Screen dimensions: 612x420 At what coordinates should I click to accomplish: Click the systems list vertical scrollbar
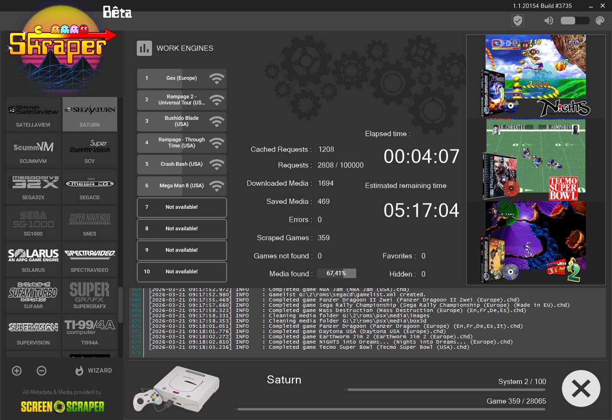click(x=120, y=306)
